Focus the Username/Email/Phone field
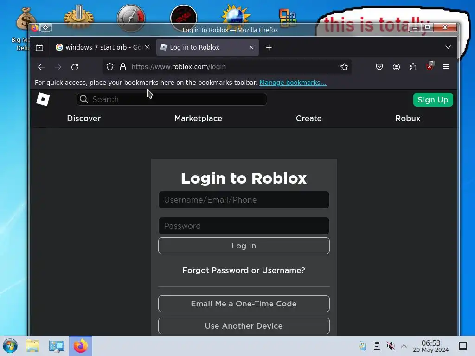Viewport: 475px width, 356px height. pos(244,200)
